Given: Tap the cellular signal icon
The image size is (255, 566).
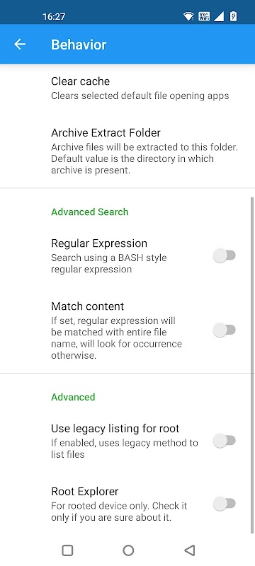Looking at the screenshot, I should [x=219, y=16].
